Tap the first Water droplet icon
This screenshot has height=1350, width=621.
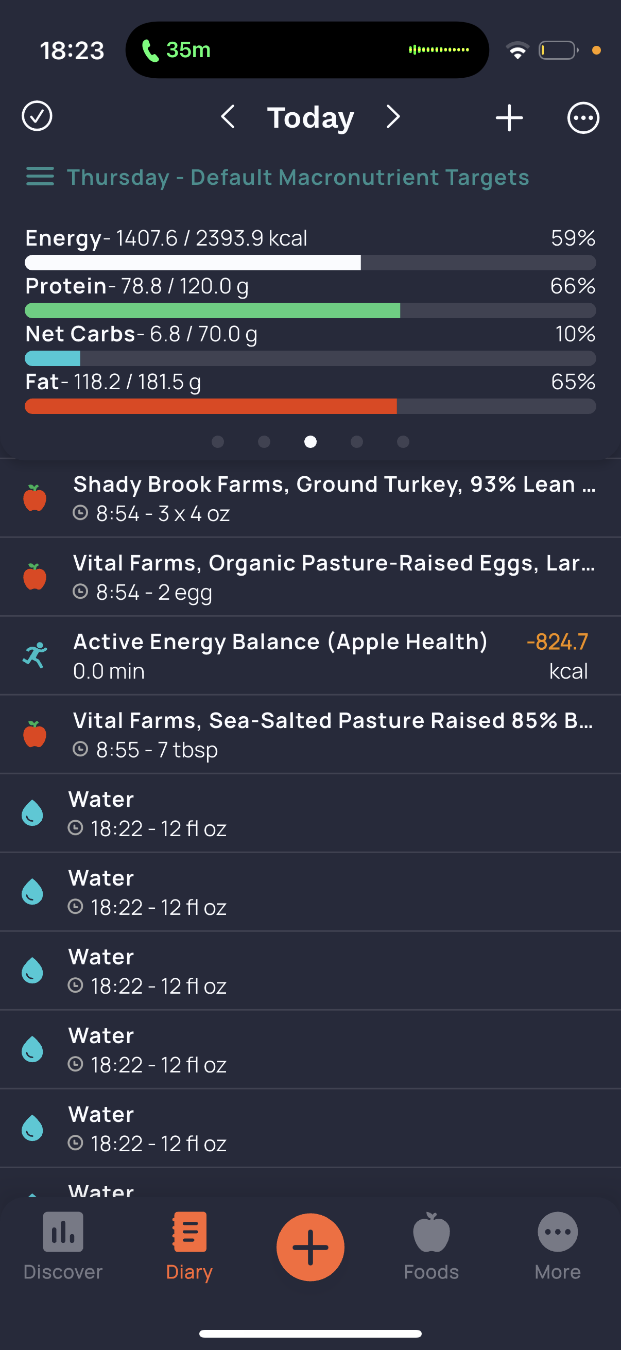click(x=32, y=813)
